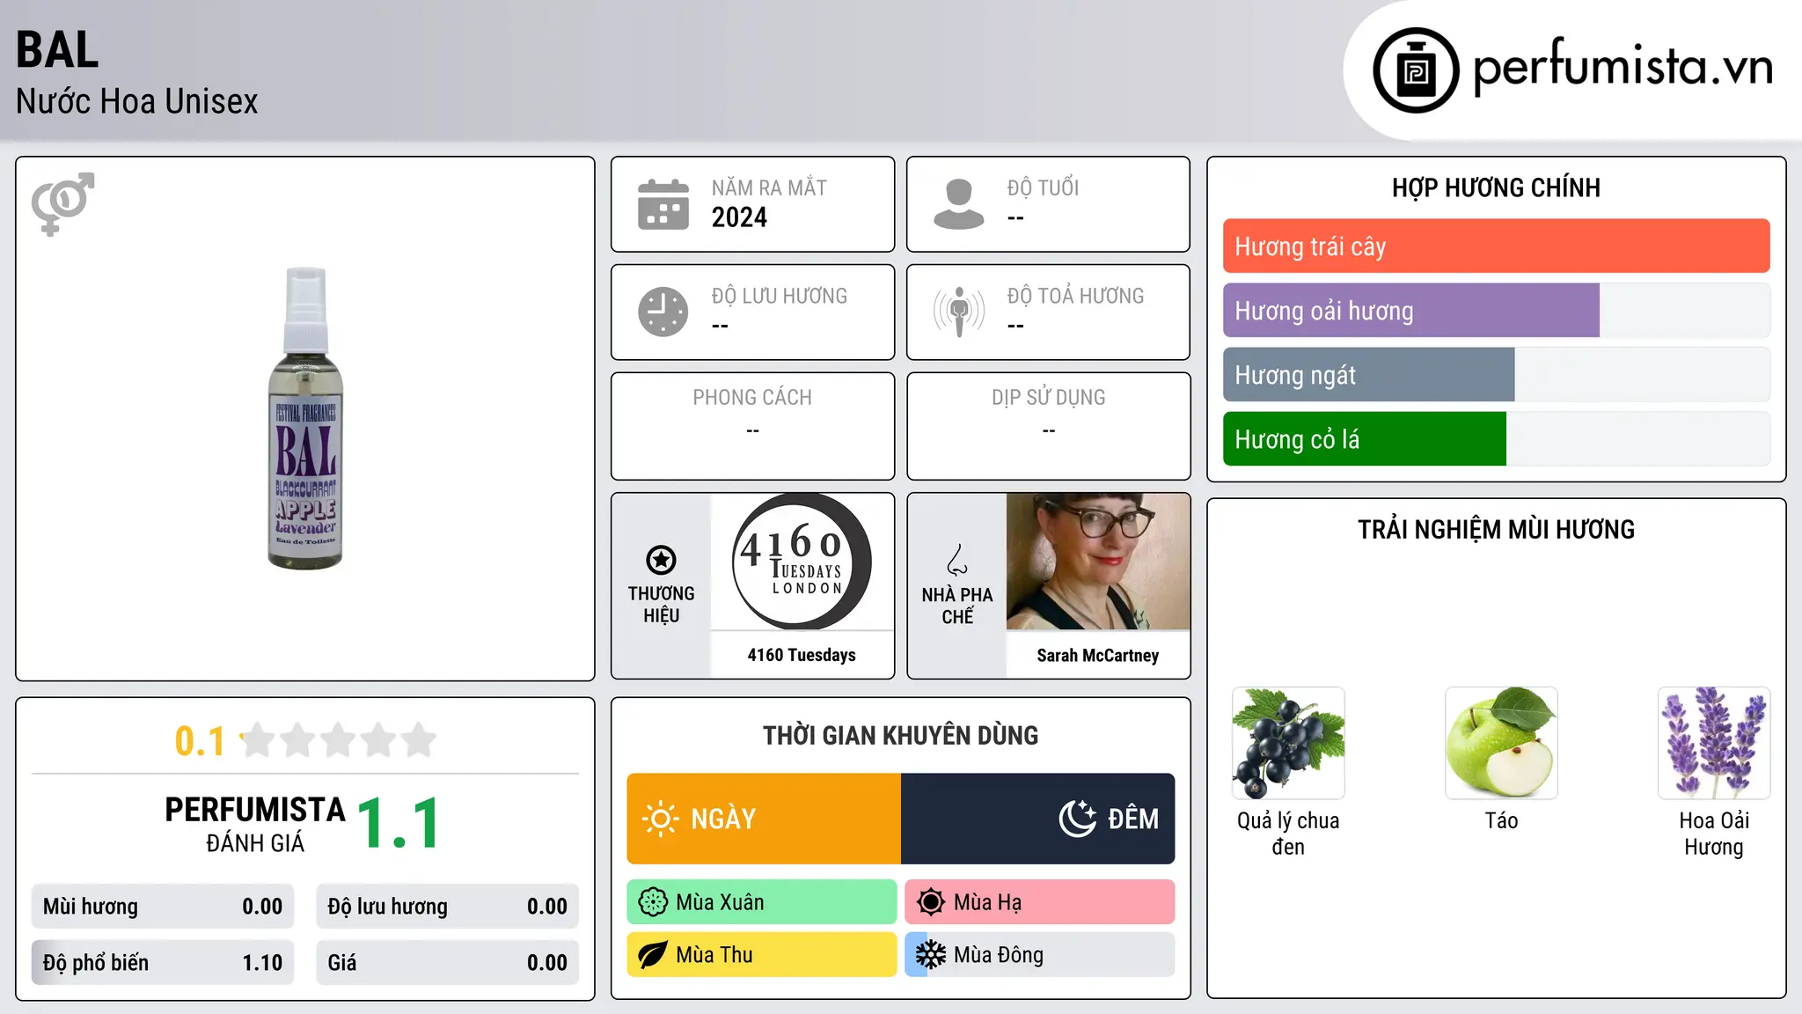Click the gray-blue Hương ngát accord bar
This screenshot has height=1014, width=1802.
pos(1369,375)
